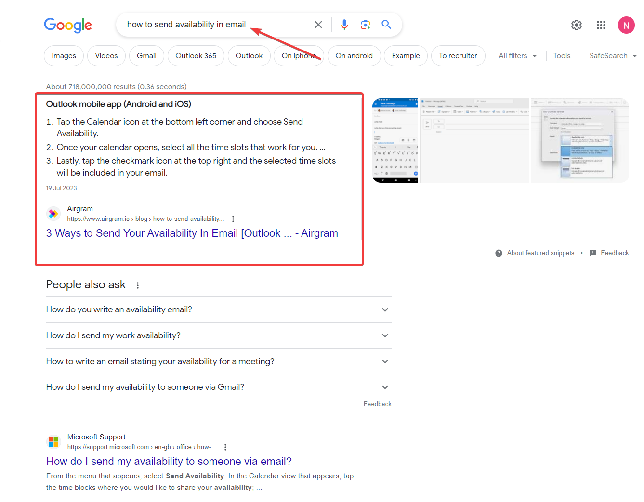Click the Microsoft Support favicon

pyautogui.click(x=53, y=441)
